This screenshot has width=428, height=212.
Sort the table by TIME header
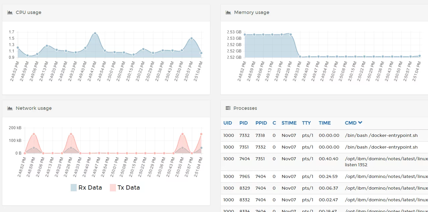(x=325, y=123)
